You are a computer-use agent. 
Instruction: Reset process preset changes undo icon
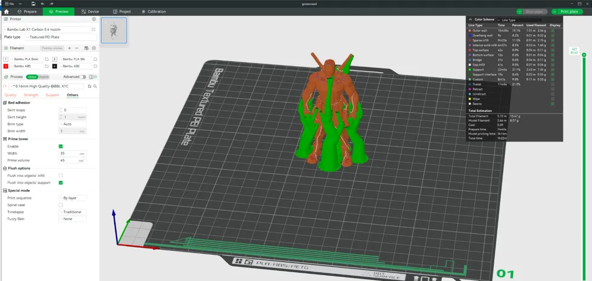tap(5, 86)
